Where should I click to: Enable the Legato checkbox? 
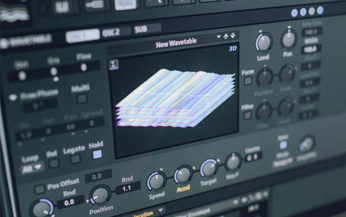[76, 159]
